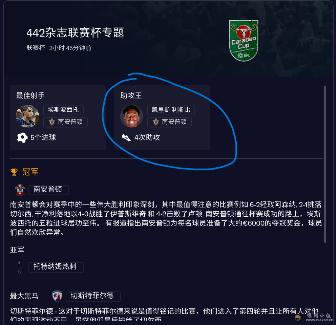The width and height of the screenshot is (336, 325).
Task: Click the football icon beside 5个进球
Action: click(22, 137)
